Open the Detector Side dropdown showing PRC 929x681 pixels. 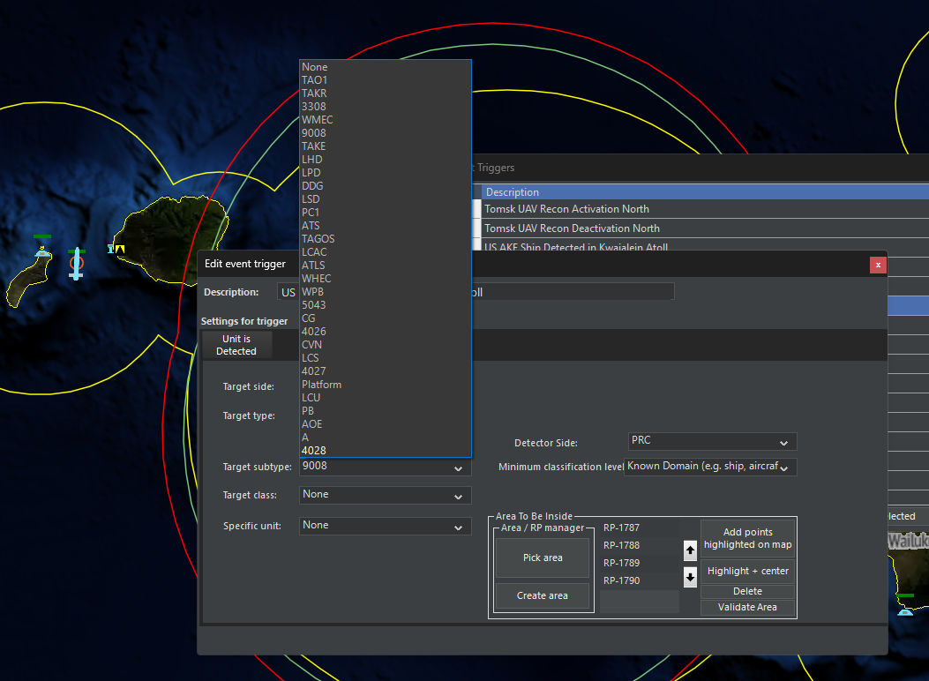pyautogui.click(x=783, y=442)
